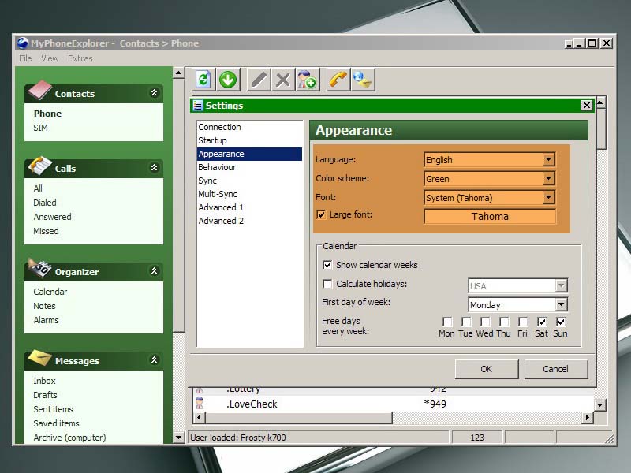Screen dimensions: 631x473
Task: Uncheck the Sat free day box
Action: 542,322
